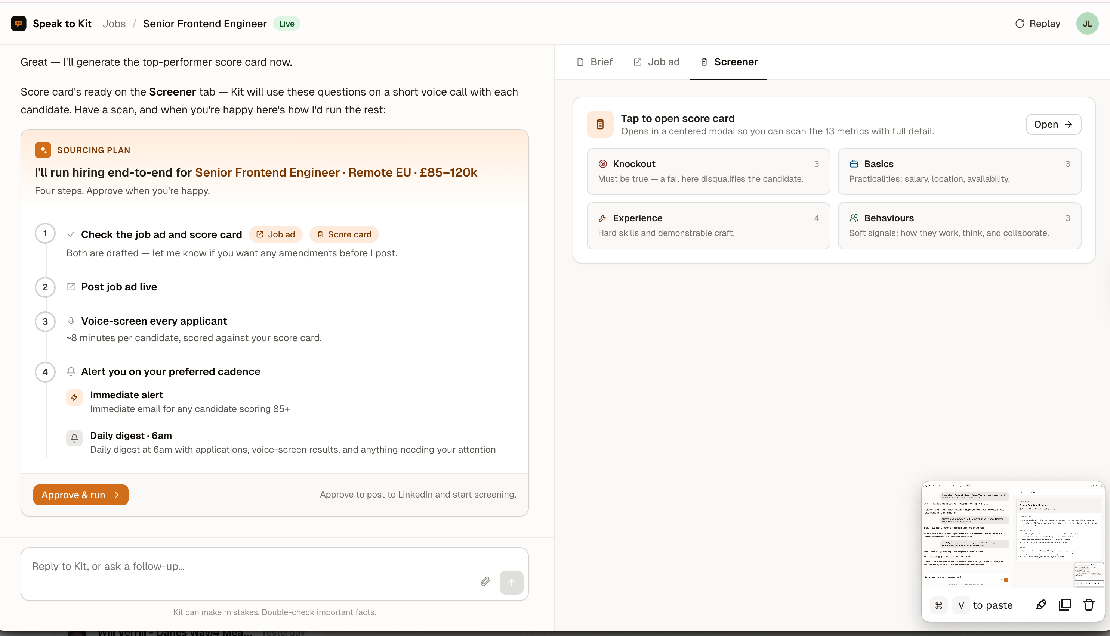1110x636 pixels.
Task: Click the Replay button
Action: (1037, 24)
